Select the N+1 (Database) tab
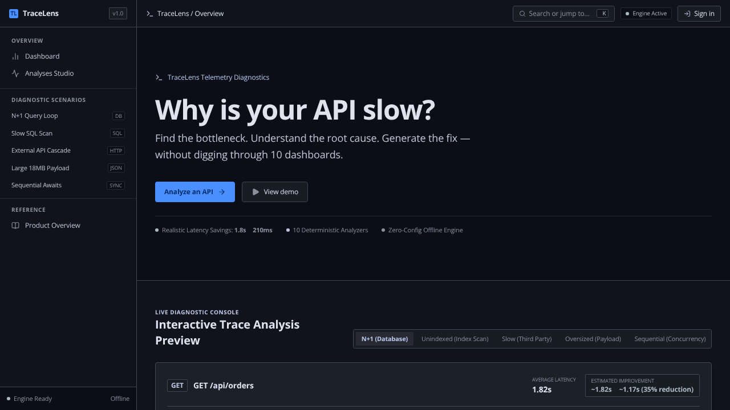This screenshot has height=410, width=730. [x=384, y=339]
